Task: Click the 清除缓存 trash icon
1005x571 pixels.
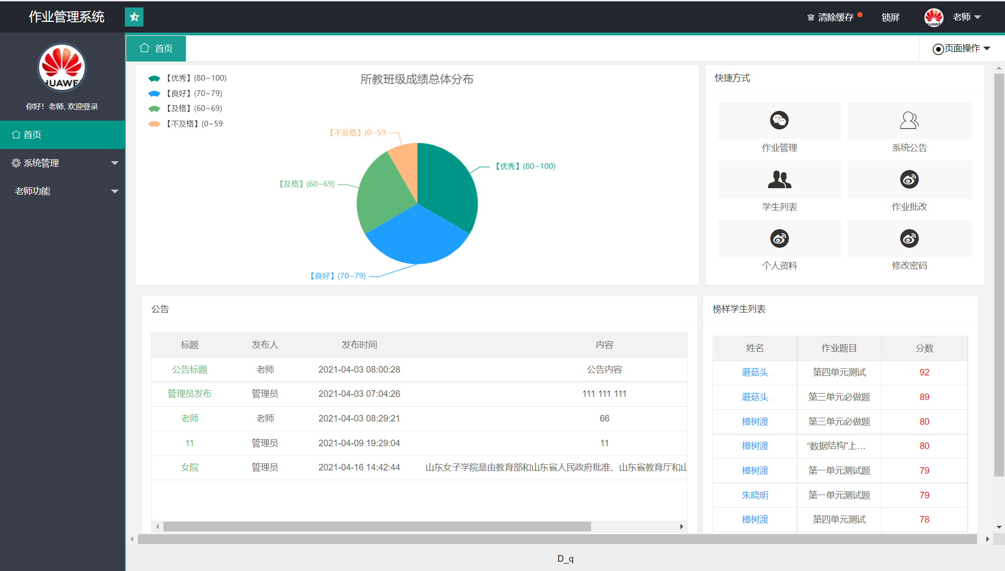Action: click(811, 18)
